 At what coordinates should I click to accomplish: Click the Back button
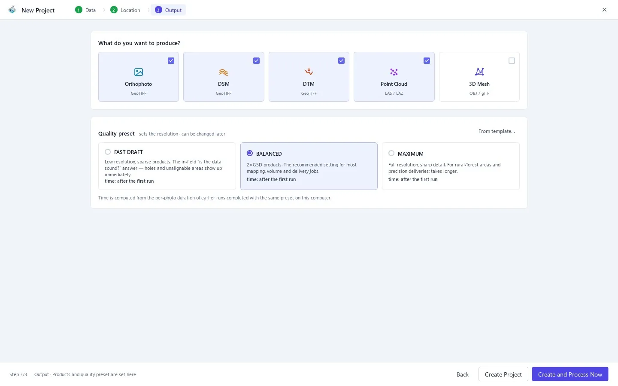point(462,374)
